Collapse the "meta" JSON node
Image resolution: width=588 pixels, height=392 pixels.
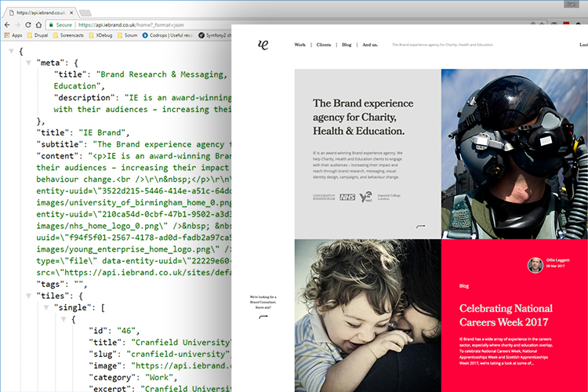coord(28,63)
